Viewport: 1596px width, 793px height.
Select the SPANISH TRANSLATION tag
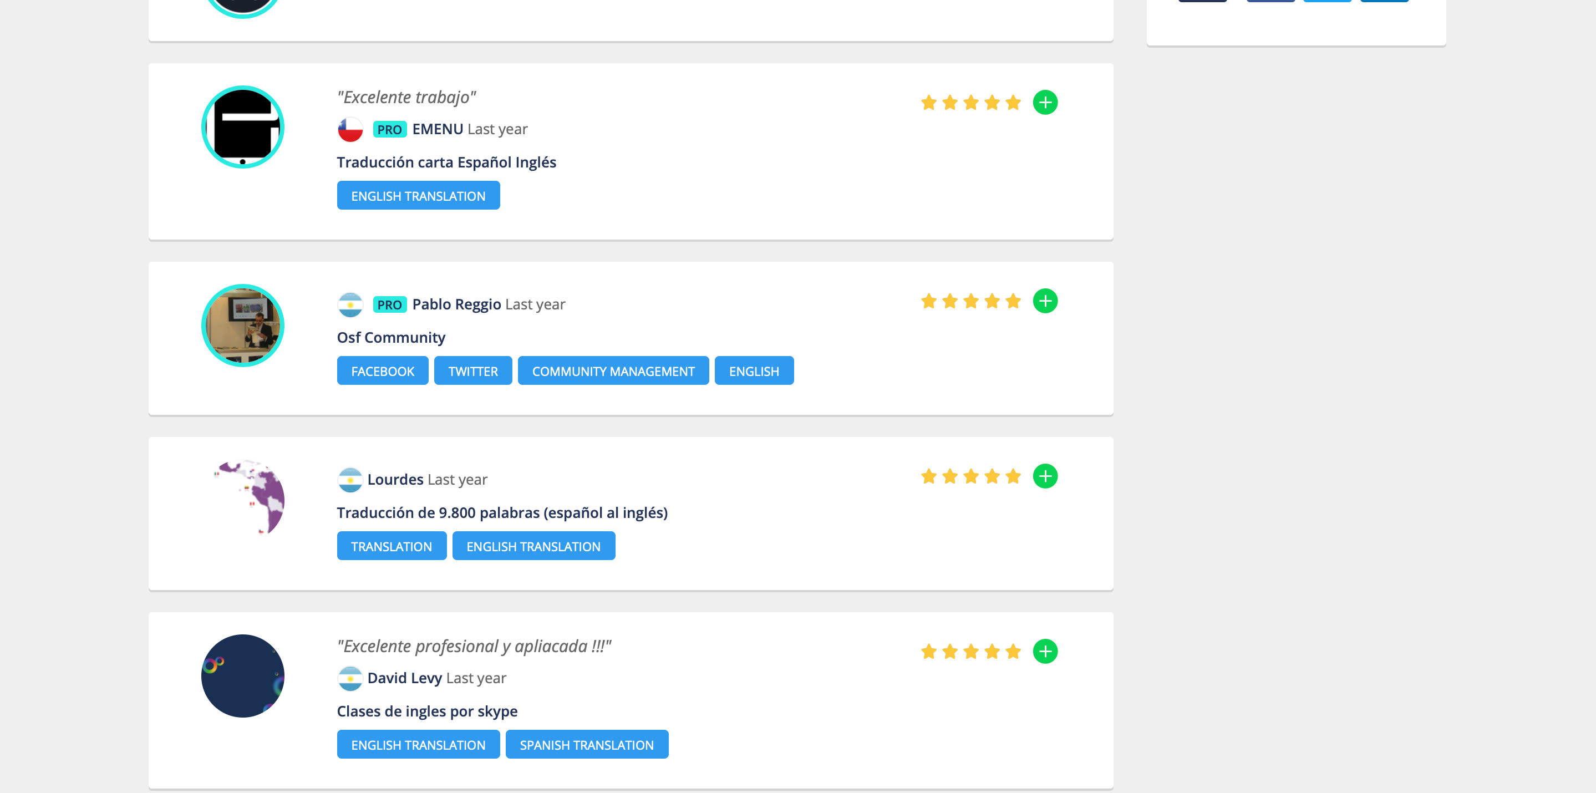click(x=586, y=745)
